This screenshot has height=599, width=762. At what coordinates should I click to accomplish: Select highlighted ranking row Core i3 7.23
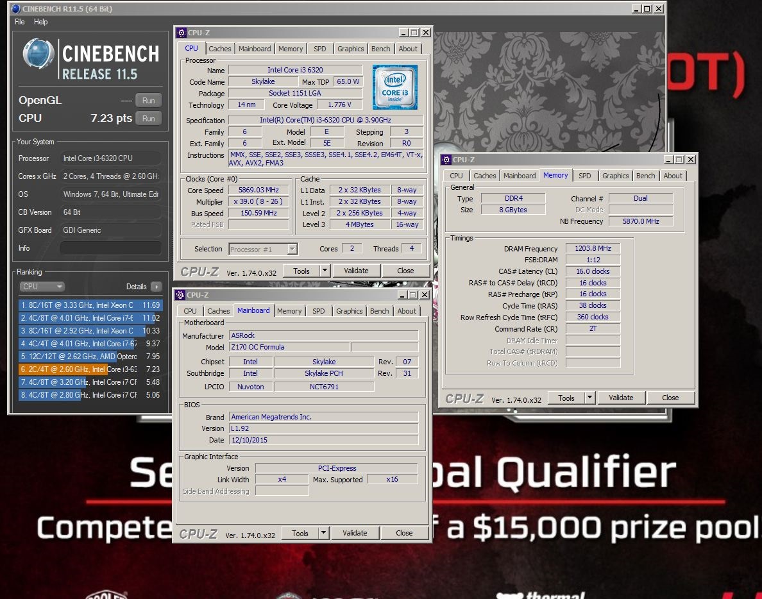click(90, 369)
